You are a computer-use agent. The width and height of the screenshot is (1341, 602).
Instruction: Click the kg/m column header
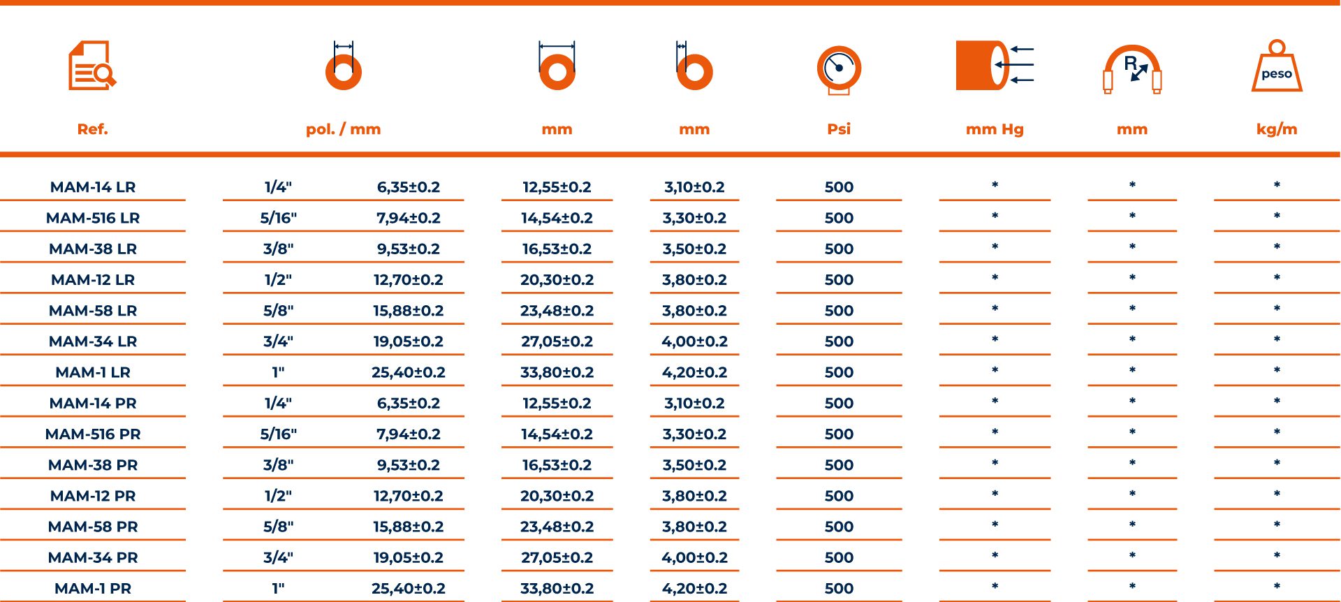tap(1277, 129)
